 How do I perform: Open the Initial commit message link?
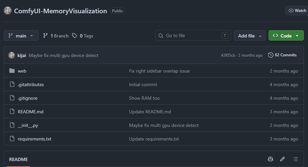pos(143,84)
